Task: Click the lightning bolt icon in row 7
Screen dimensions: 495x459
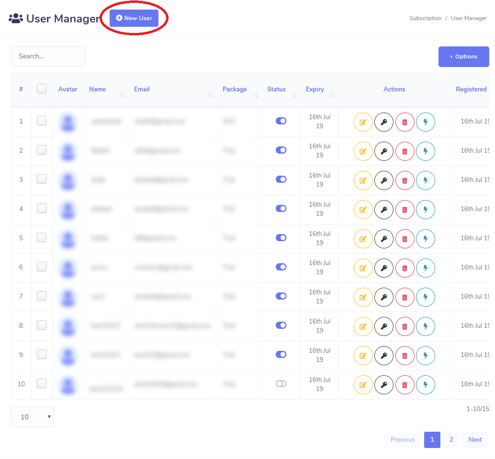Action: pos(425,297)
